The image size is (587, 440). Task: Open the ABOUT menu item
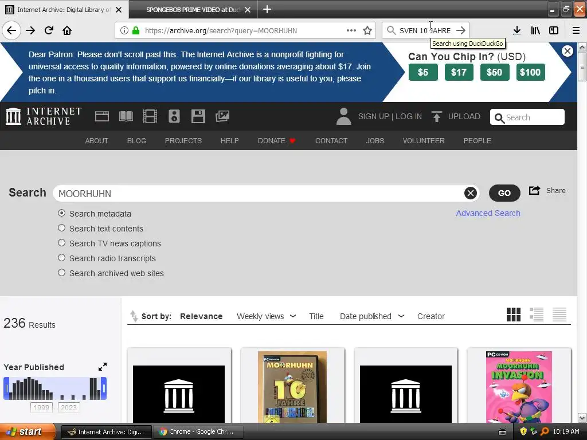[x=96, y=141]
